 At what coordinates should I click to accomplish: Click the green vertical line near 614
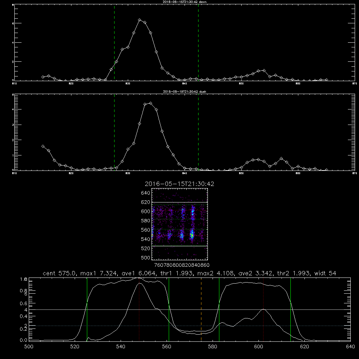[x=290, y=309]
